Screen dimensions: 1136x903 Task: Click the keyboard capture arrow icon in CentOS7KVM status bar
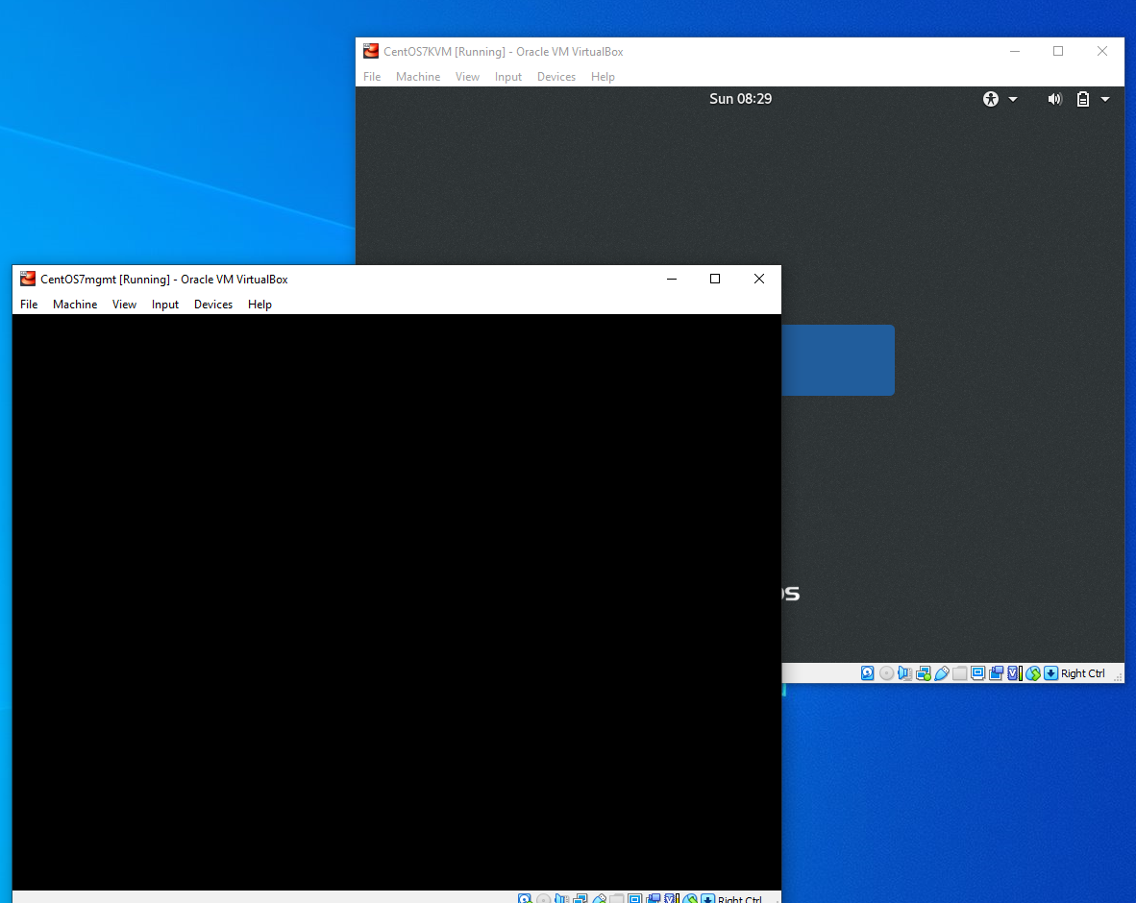(x=1050, y=673)
